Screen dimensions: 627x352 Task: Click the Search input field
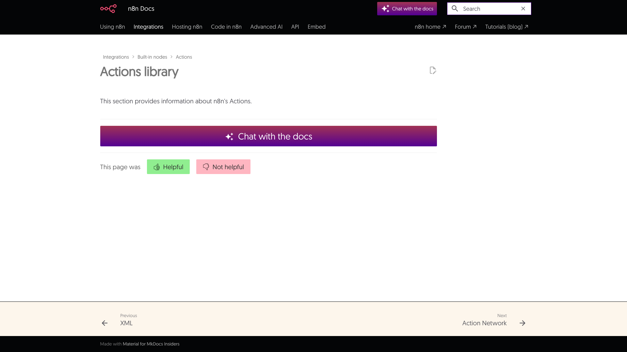[x=489, y=9]
